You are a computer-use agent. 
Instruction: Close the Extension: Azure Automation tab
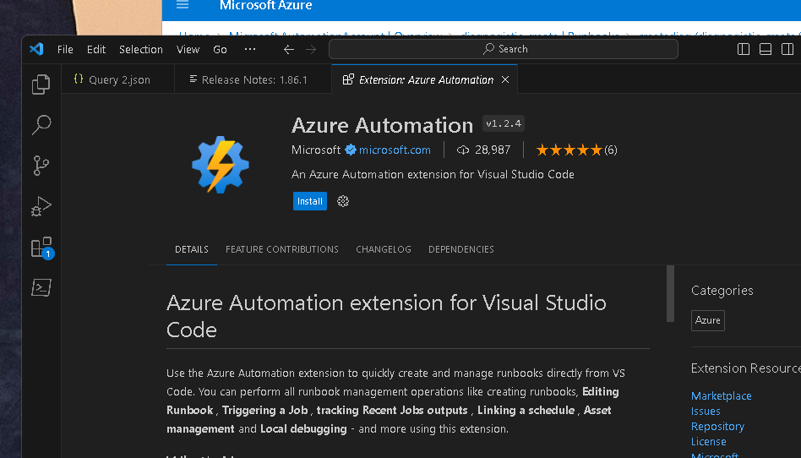coord(505,79)
